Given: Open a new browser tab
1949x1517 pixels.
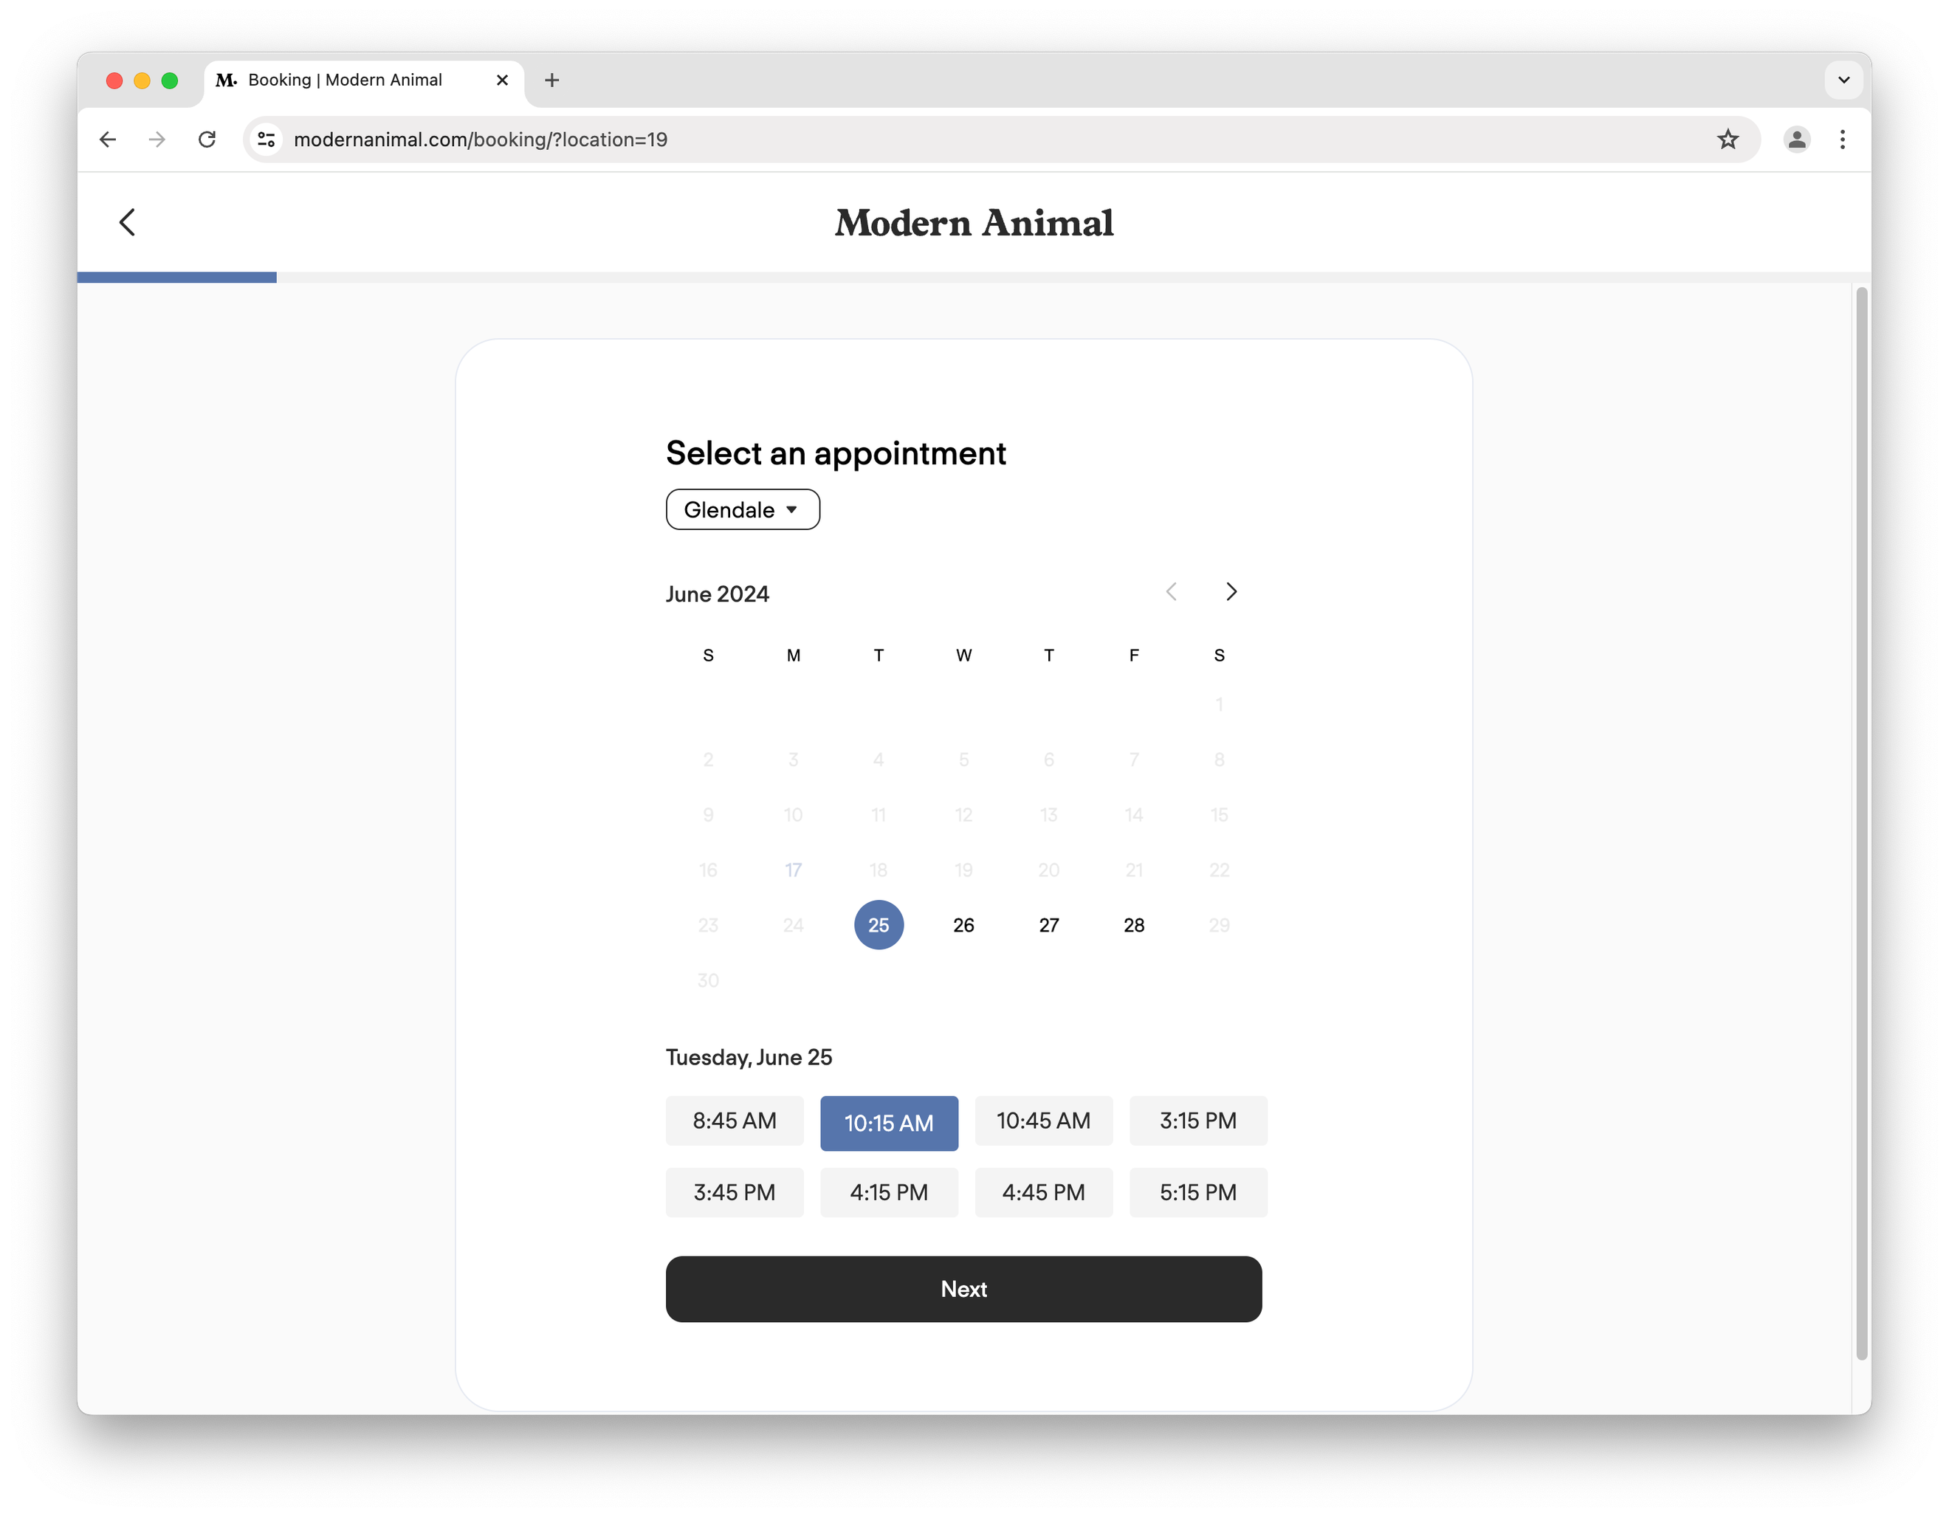Looking at the screenshot, I should pos(551,80).
